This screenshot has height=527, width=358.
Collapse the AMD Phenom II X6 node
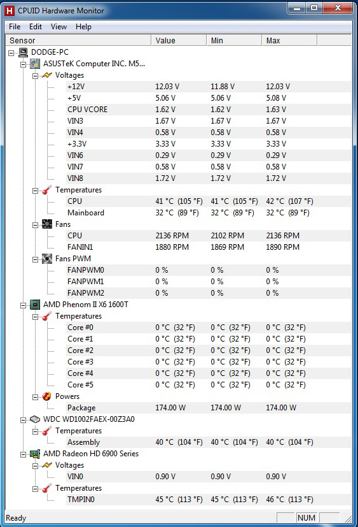coord(23,305)
